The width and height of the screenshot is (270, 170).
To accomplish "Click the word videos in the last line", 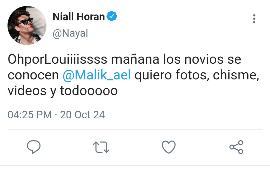I will click(27, 91).
